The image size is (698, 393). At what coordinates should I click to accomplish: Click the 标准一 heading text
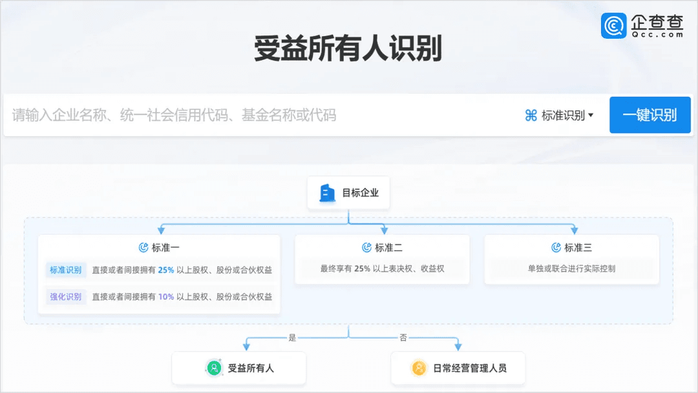pyautogui.click(x=165, y=248)
